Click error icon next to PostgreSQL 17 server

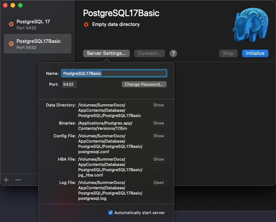click(11, 24)
